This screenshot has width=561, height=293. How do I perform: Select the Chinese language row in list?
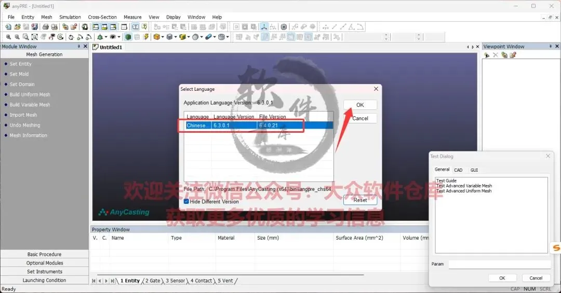click(x=259, y=125)
